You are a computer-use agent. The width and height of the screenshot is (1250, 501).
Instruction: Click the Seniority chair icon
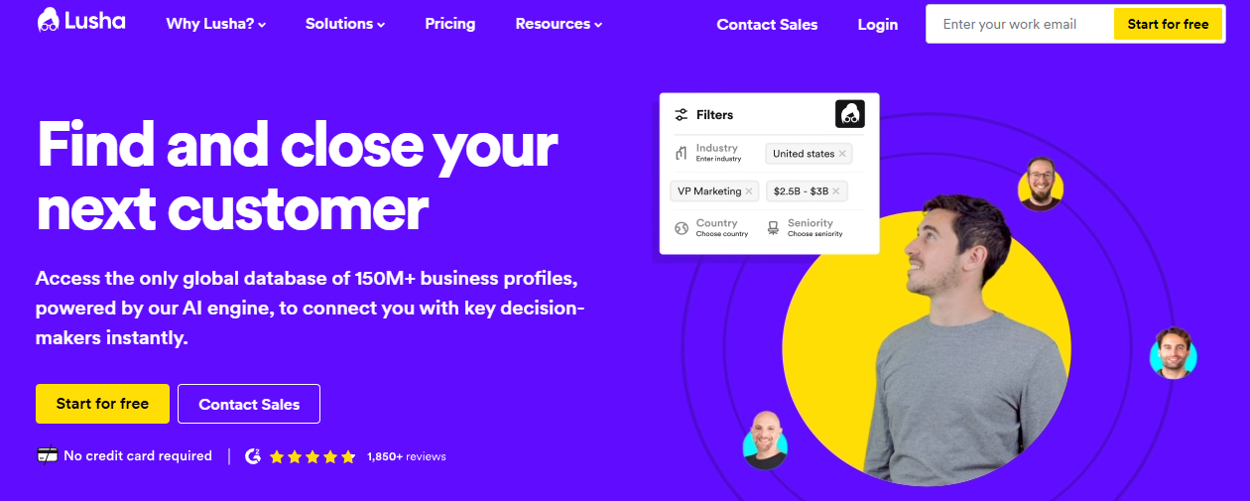click(x=773, y=228)
